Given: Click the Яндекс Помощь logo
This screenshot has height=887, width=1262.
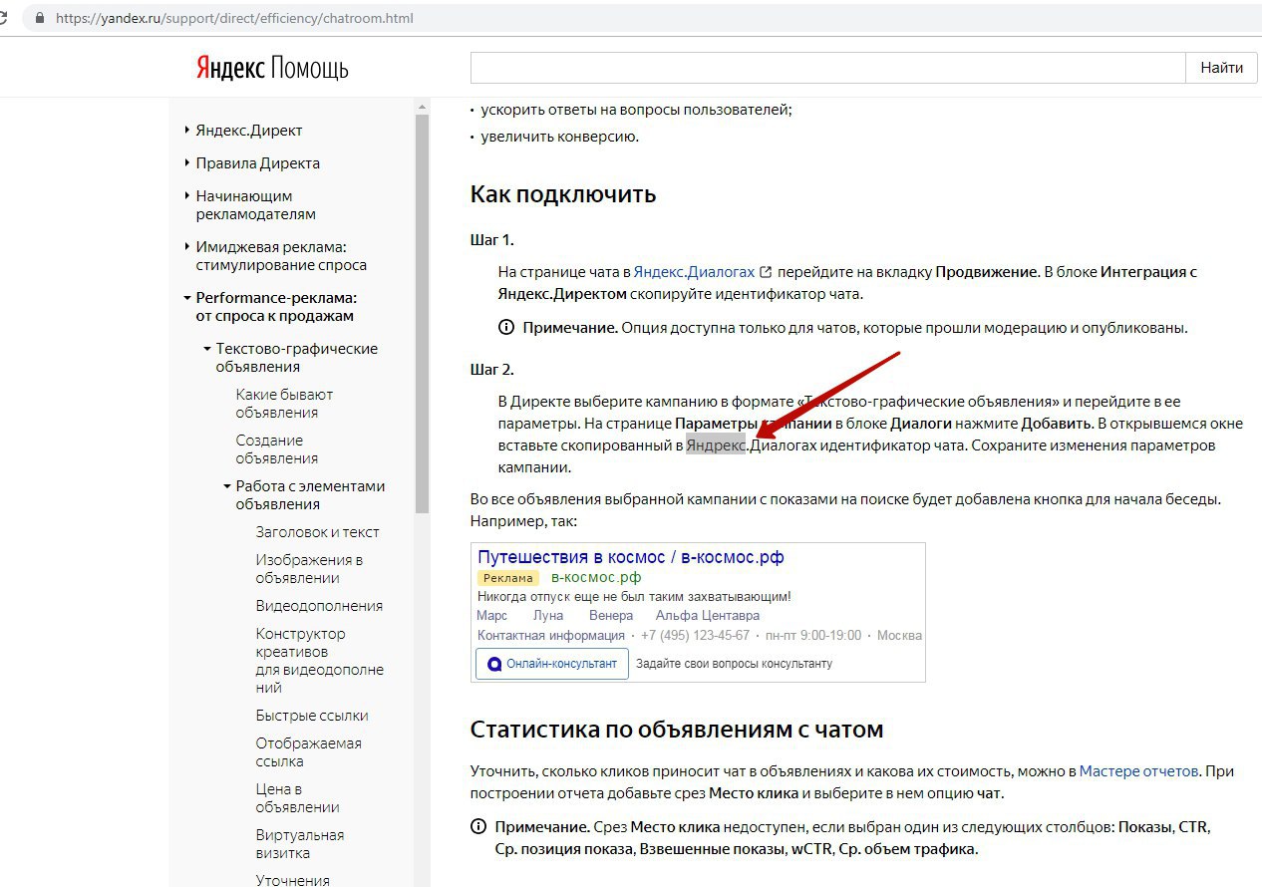Looking at the screenshot, I should tap(272, 68).
